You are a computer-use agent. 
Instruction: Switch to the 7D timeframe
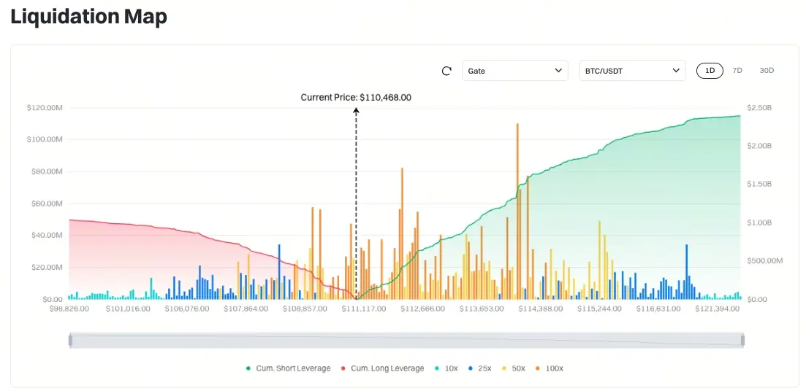[737, 70]
